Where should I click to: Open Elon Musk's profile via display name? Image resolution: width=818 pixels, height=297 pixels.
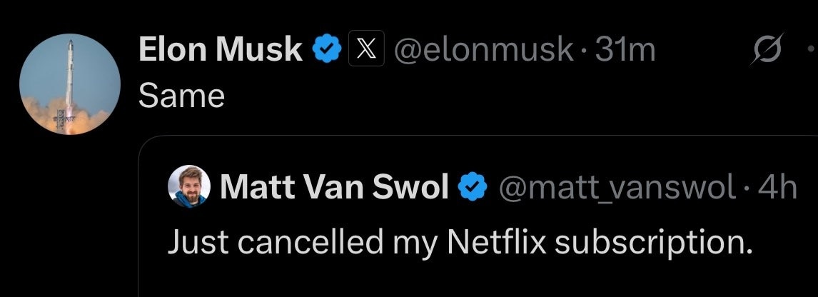point(220,50)
